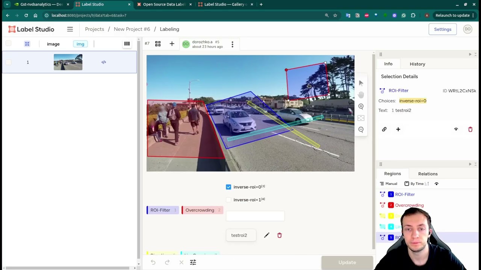Viewport: 481px width, 270px height.
Task: Open labeling settings sliders icon
Action: pos(193,262)
